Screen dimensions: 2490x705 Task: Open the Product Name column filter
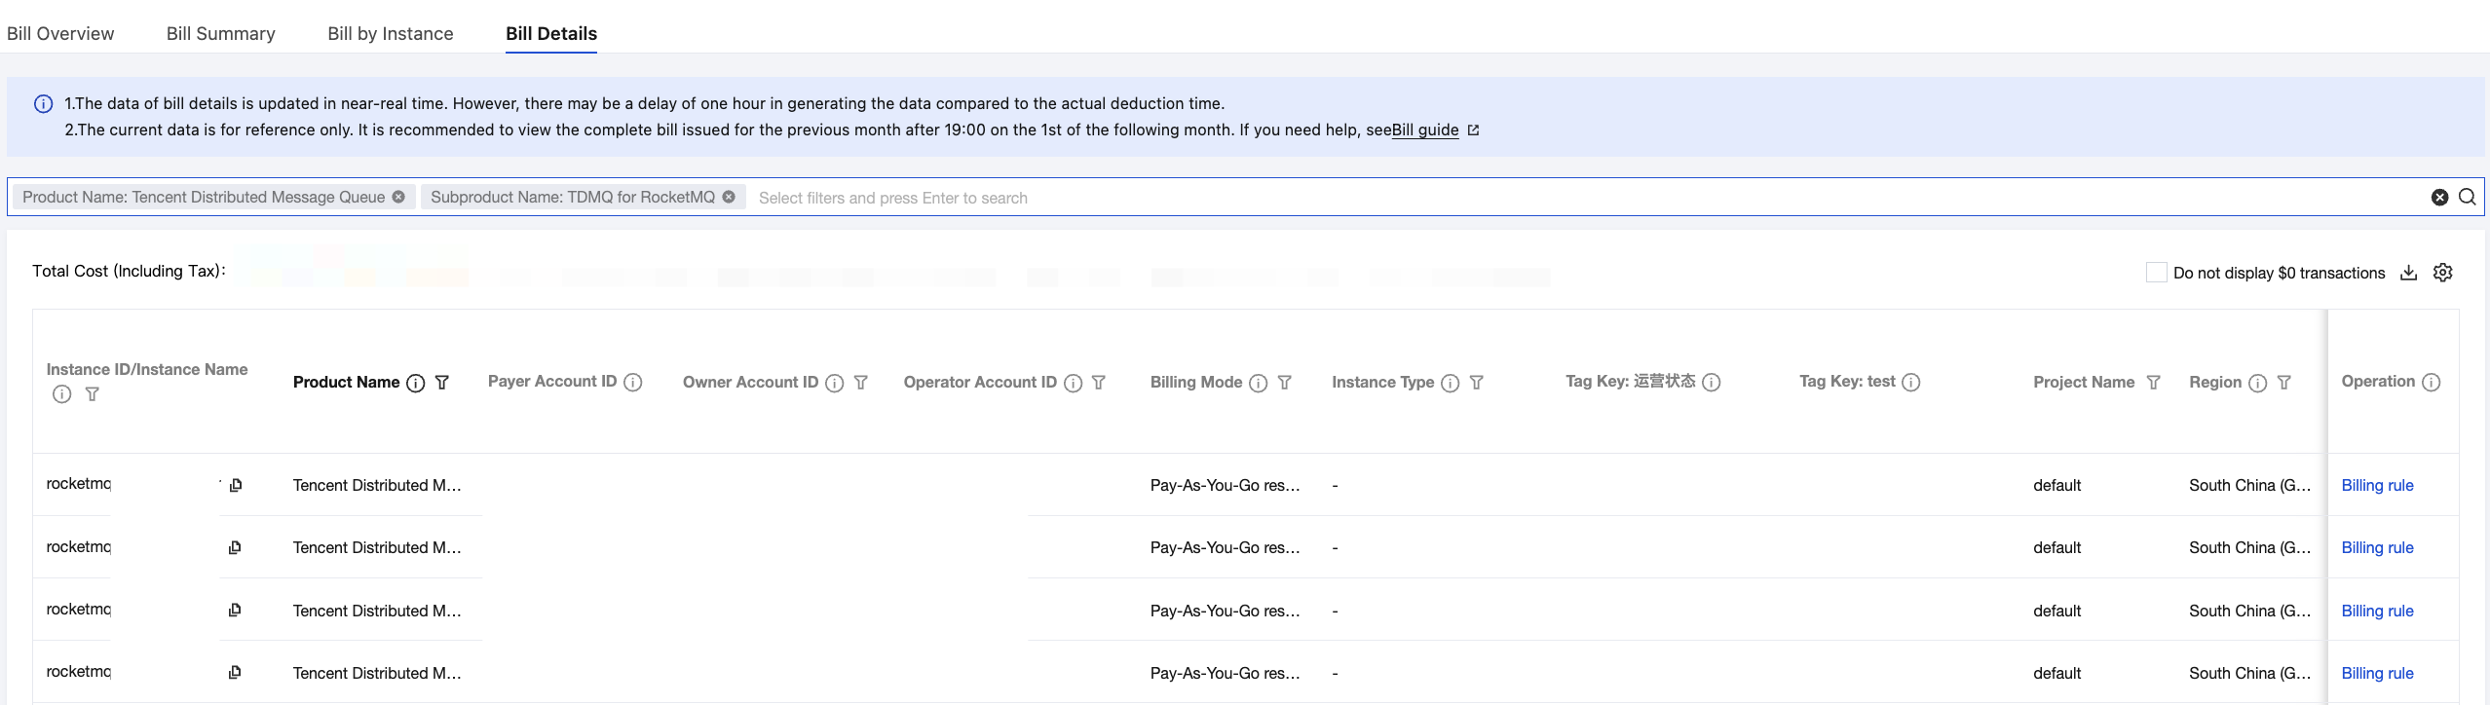tap(442, 383)
